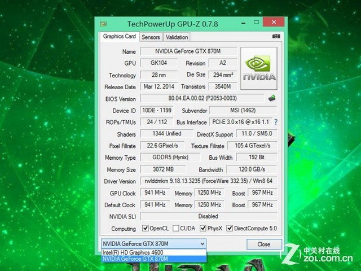
Task: Toggle the PhysX checkbox
Action: [203, 228]
